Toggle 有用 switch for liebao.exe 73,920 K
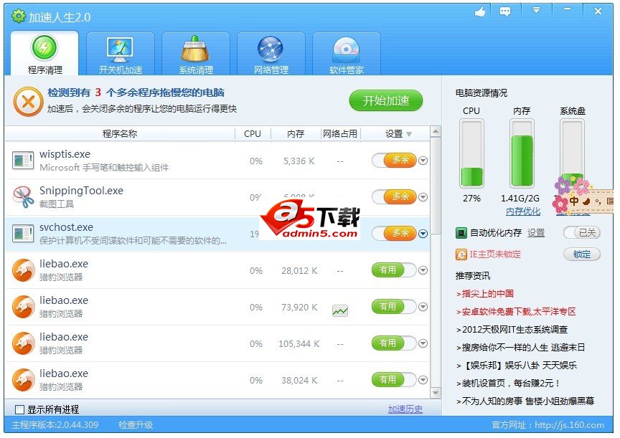The image size is (620, 438). (x=394, y=307)
